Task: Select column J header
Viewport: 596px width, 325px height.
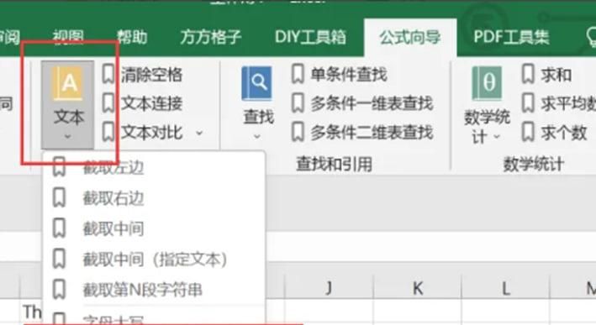Action: tap(330, 288)
